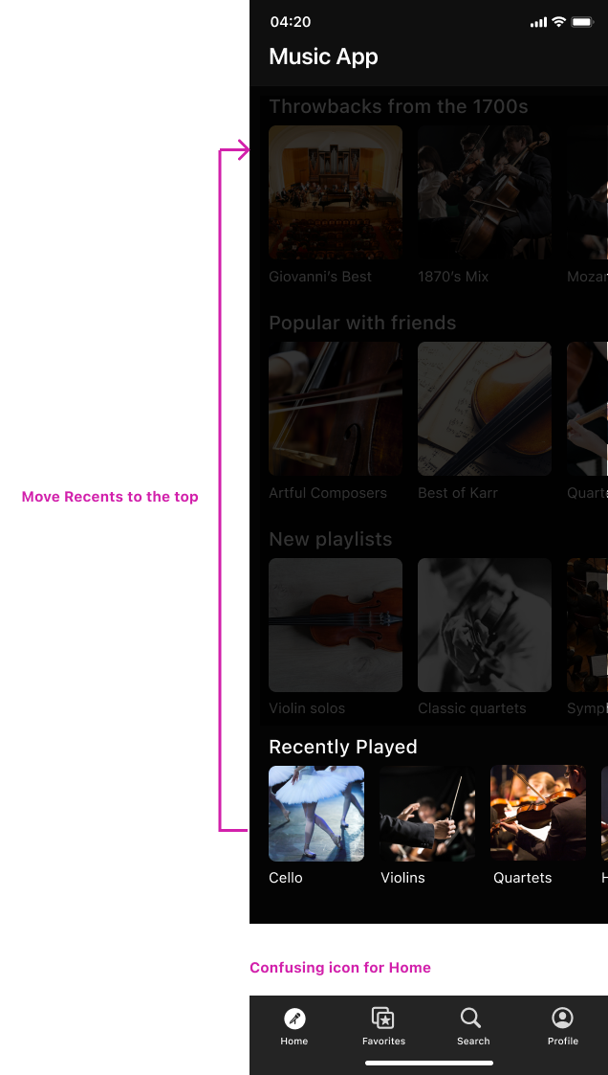608x1075 pixels.
Task: Open the Profile person icon
Action: pos(563,1019)
